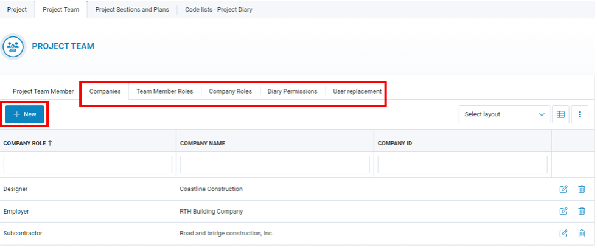Open the Company Roles sub-tab
Viewport: 597px width, 250px height.
(231, 91)
